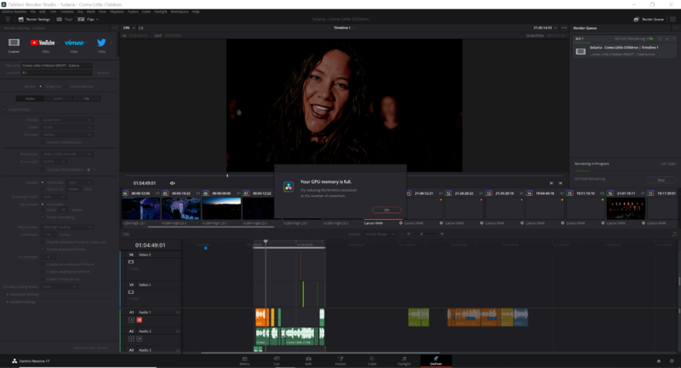Switch to the Media page
The width and height of the screenshot is (681, 368).
coord(244,359)
